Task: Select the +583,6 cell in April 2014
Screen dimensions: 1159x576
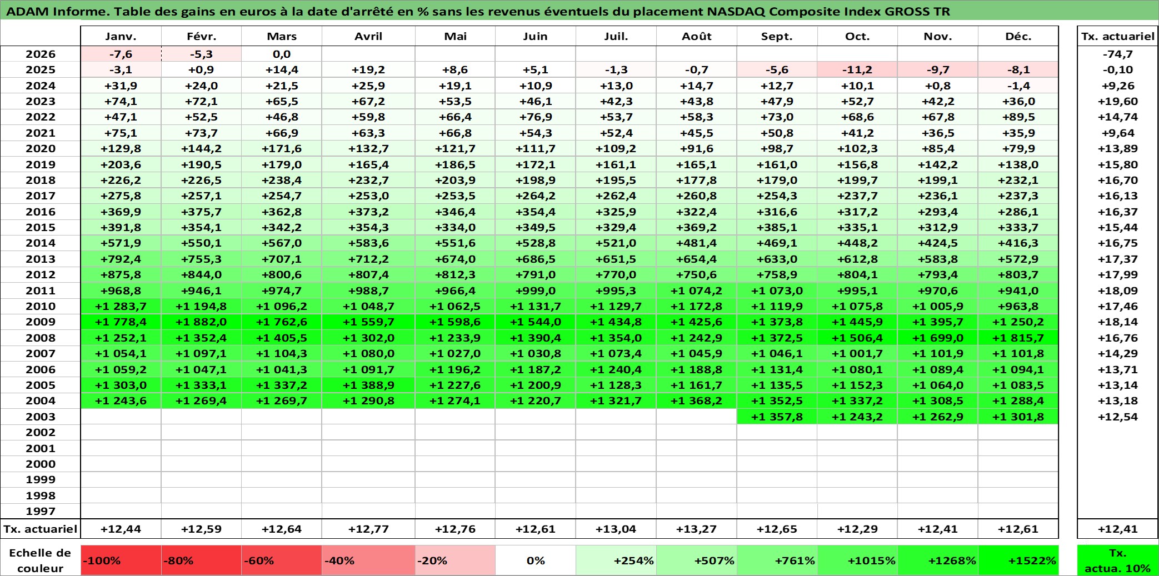Action: click(x=368, y=243)
